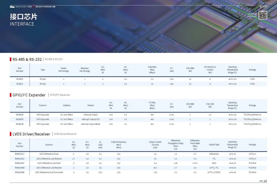Click the company logo in the header
This screenshot has width=277, height=188.
tap(12, 7)
